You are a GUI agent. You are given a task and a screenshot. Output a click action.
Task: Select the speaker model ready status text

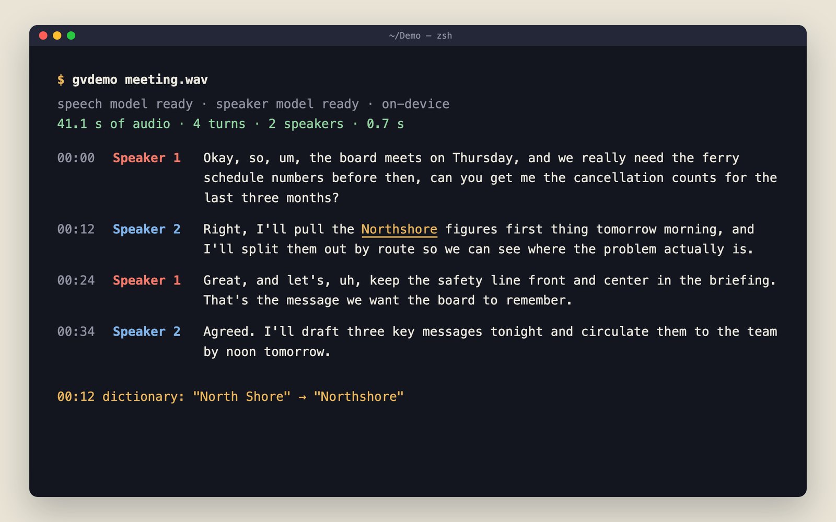click(287, 104)
